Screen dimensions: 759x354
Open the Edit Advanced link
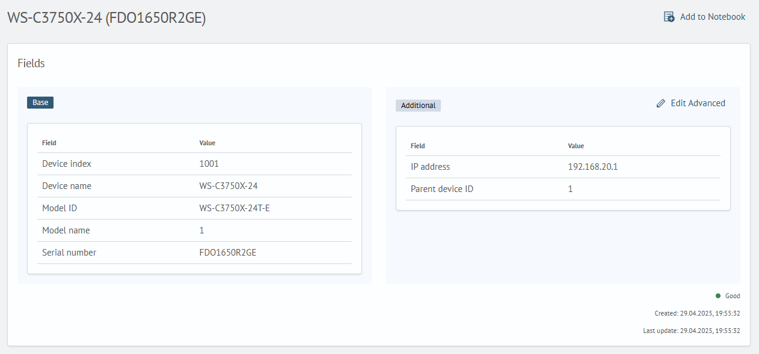coord(691,103)
